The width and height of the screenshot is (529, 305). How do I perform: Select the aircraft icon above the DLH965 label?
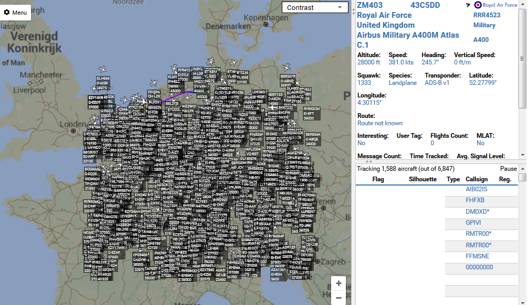tap(102, 69)
